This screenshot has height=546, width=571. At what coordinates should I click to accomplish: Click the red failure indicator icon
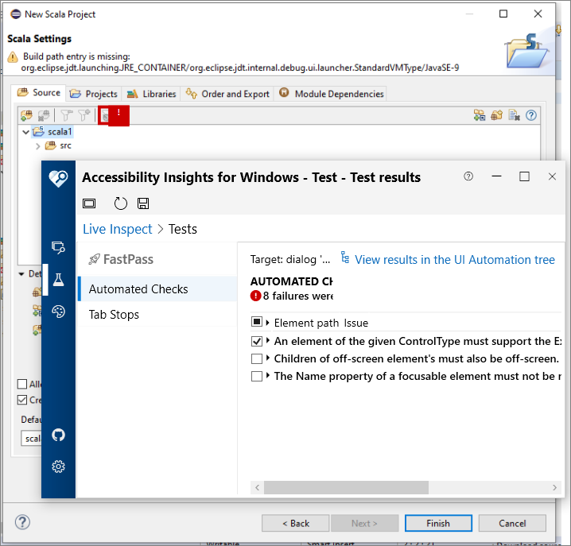255,296
